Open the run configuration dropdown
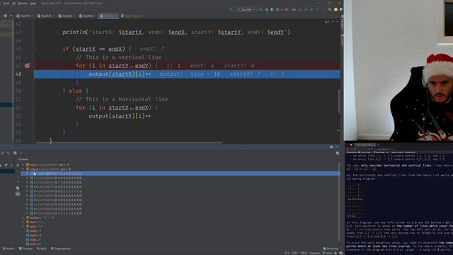This screenshot has width=453, height=255. (x=246, y=9)
